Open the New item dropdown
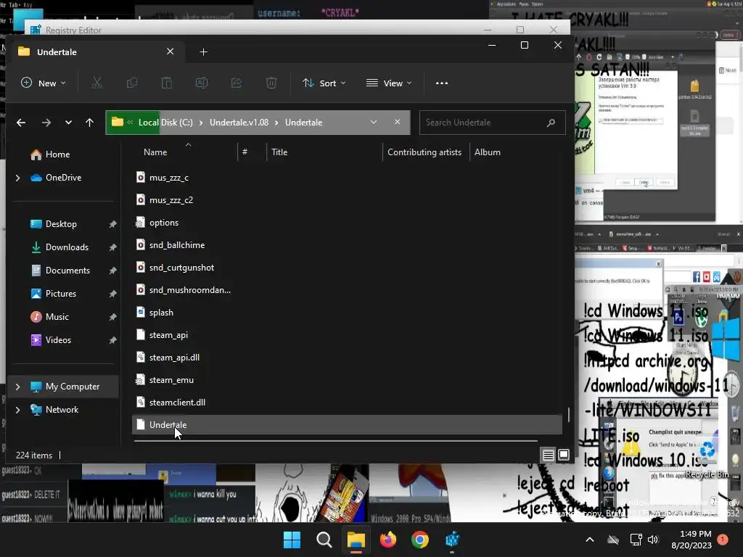This screenshot has height=557, width=743. (x=43, y=83)
